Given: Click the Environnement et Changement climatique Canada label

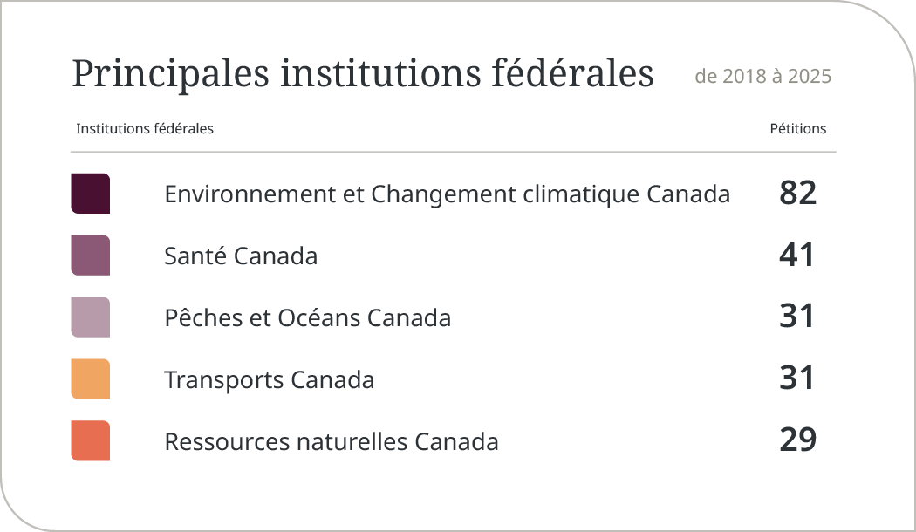Looking at the screenshot, I should pyautogui.click(x=447, y=194).
